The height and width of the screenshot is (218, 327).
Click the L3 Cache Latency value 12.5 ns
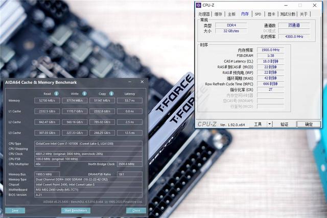[130, 133]
